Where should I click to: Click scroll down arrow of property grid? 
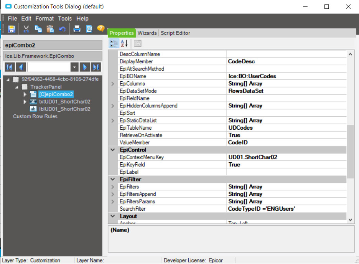[x=350, y=220]
